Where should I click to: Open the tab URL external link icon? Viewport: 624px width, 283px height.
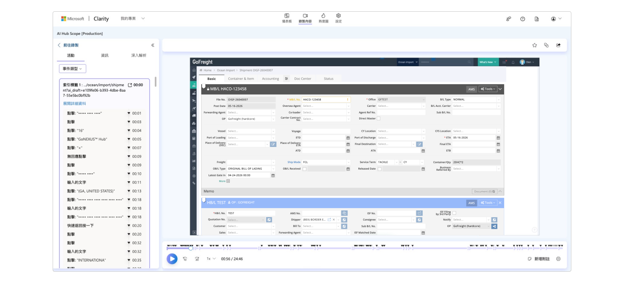(x=130, y=85)
